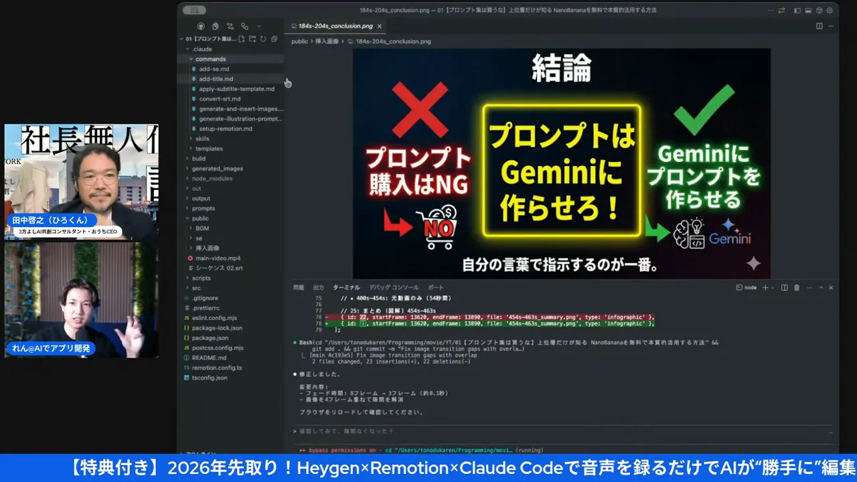Create a new folder in the explorer
The width and height of the screenshot is (857, 482).
[x=253, y=39]
